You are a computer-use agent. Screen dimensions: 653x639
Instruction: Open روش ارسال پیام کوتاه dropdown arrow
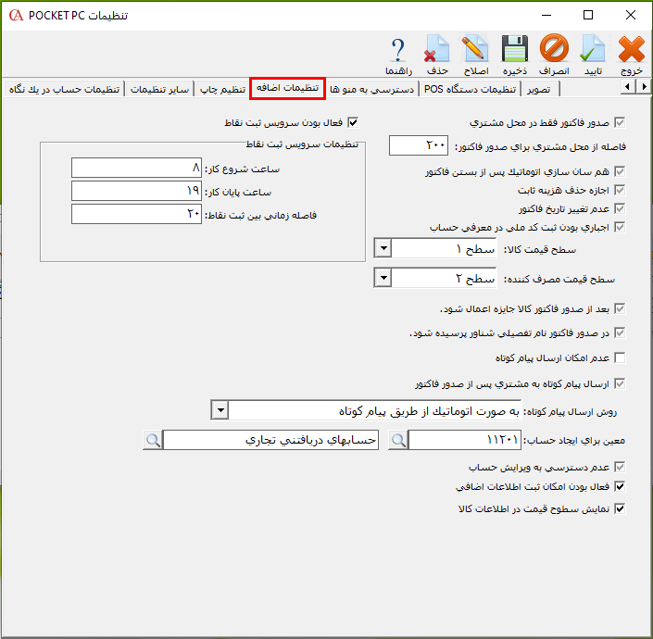(220, 410)
